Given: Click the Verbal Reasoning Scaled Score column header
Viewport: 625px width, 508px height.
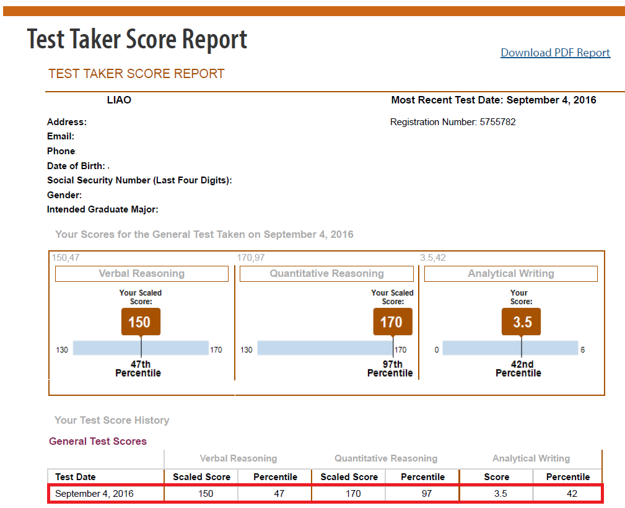Looking at the screenshot, I should pyautogui.click(x=202, y=477).
